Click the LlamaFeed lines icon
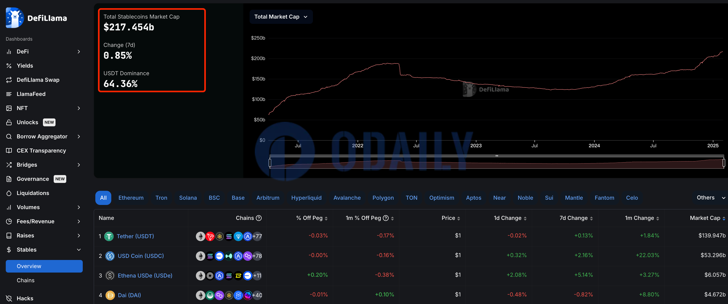Image resolution: width=728 pixels, height=304 pixels. tap(9, 94)
